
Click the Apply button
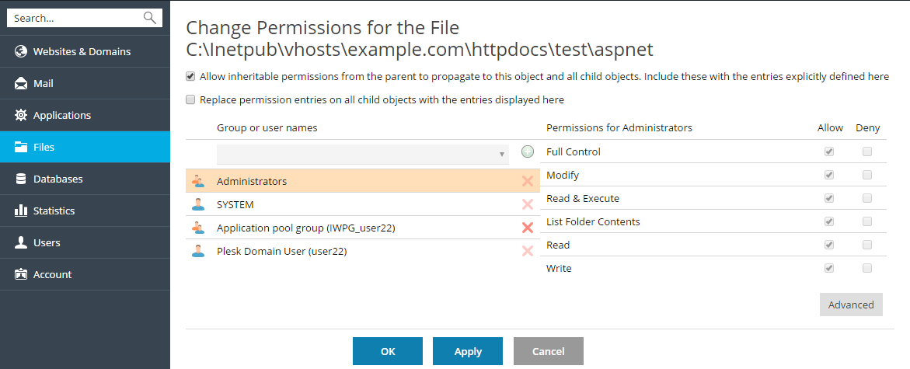[468, 351]
